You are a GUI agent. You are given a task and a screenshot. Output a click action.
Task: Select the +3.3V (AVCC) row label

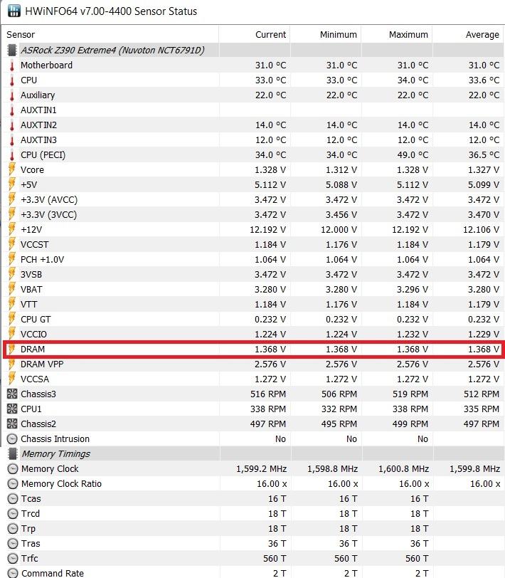click(49, 200)
